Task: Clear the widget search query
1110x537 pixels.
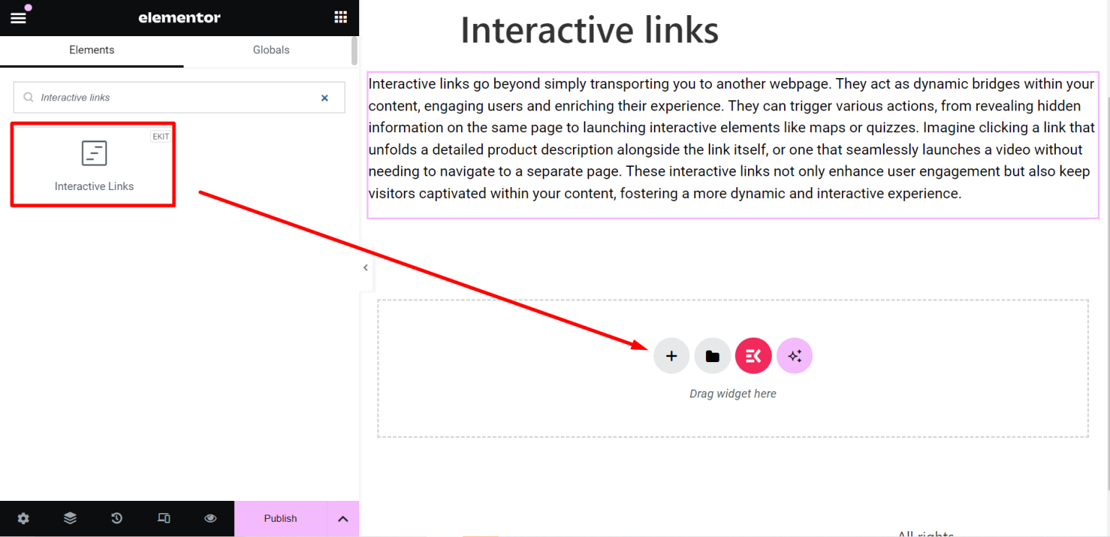Action: coord(324,98)
